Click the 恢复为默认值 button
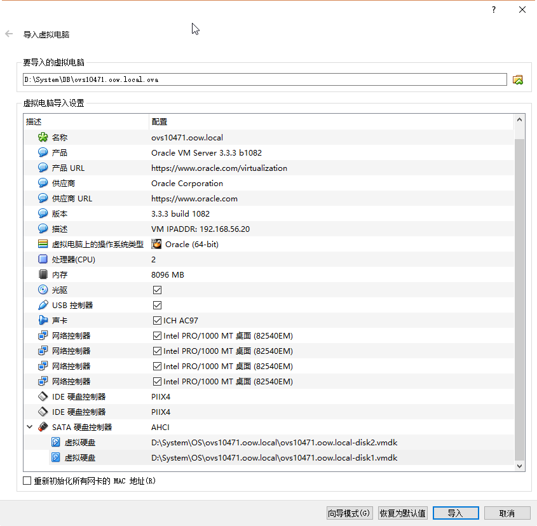The image size is (537, 526). [x=403, y=513]
